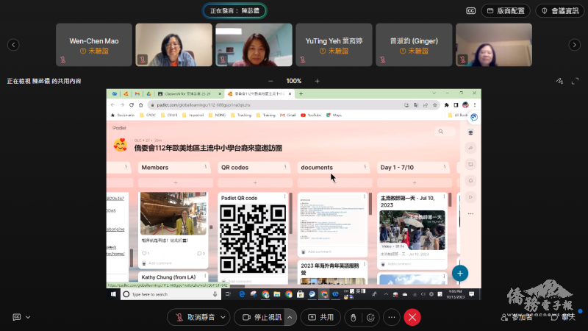The width and height of the screenshot is (588, 331).
Task: Open YouTube bookmark in bookmarks bar
Action: pyautogui.click(x=311, y=115)
